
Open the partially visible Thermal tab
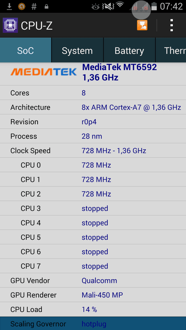[171, 50]
